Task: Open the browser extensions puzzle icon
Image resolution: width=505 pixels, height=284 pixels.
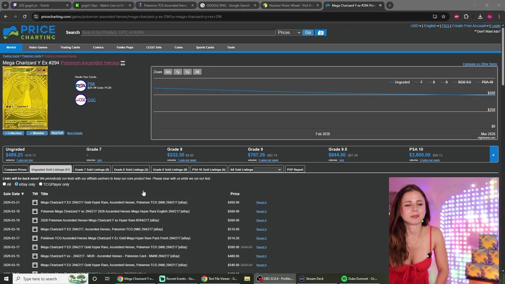Action: click(x=466, y=17)
